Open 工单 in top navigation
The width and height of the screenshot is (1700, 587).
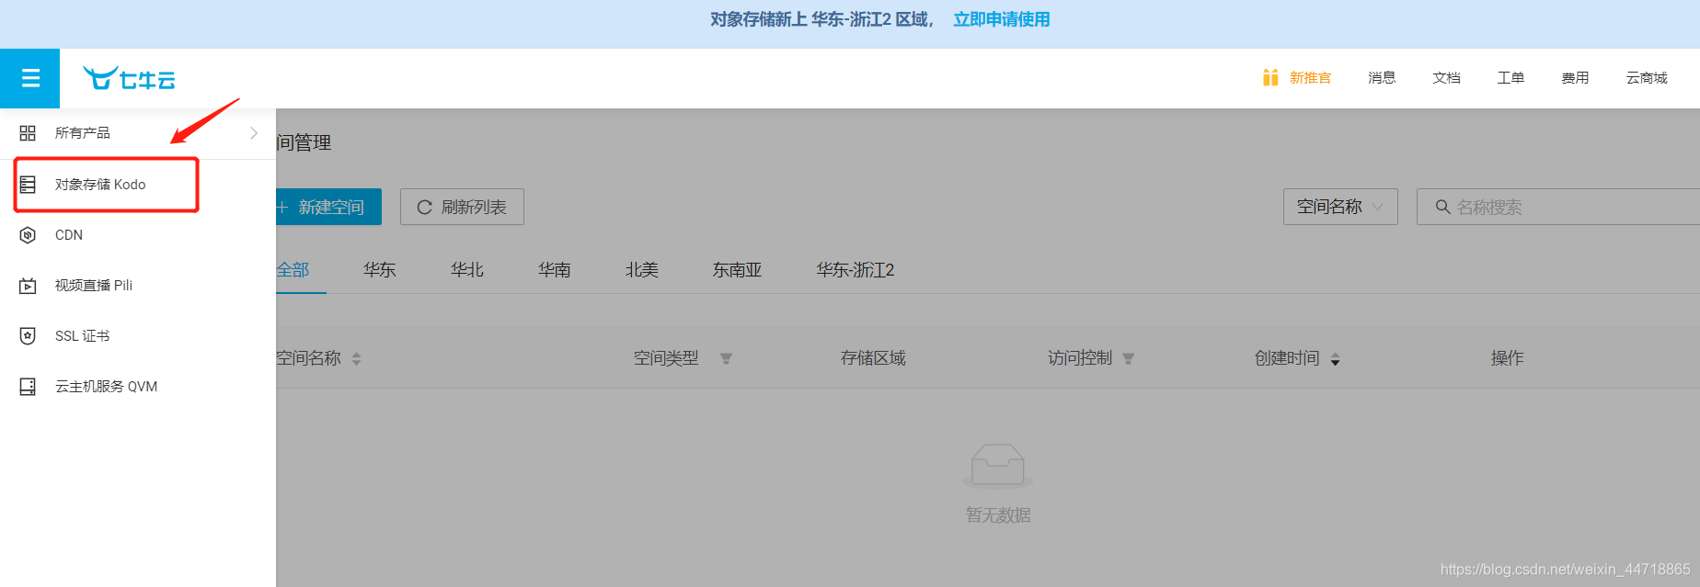[x=1510, y=78]
